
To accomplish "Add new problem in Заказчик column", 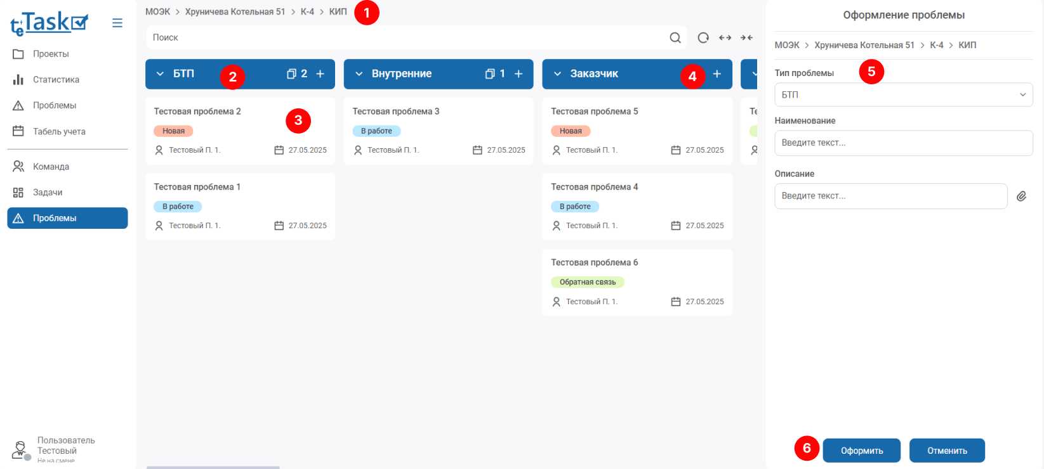I will [x=717, y=74].
